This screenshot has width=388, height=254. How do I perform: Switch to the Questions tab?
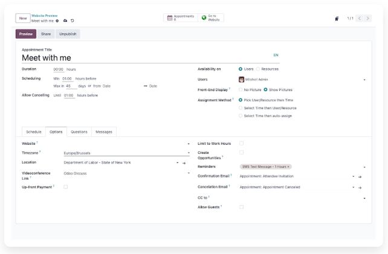click(x=79, y=132)
